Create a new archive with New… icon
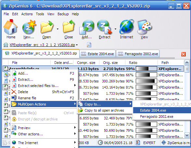 pyautogui.click(x=29, y=27)
